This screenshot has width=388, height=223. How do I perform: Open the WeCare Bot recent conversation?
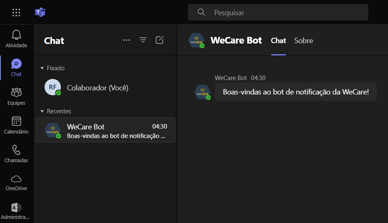106,130
